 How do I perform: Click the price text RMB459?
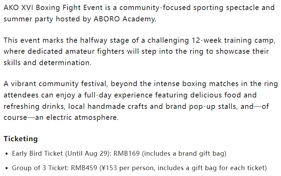[x=84, y=168]
